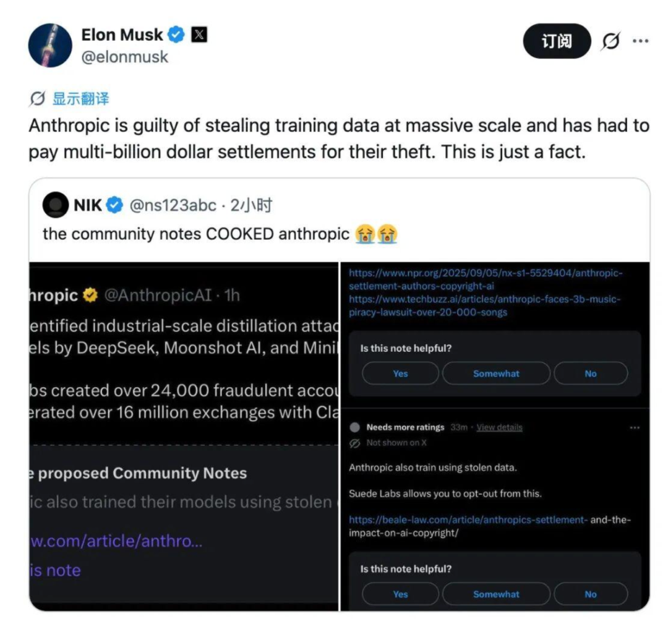Click the 订阅 subscribe button
Viewport: 668px width, 619px height.
(x=557, y=41)
